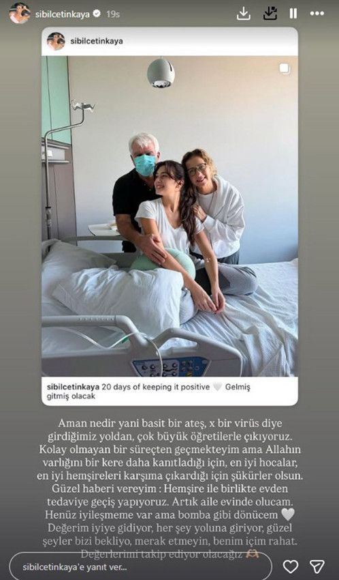Click the "20 days of keeping it positive" caption
The height and width of the screenshot is (580, 339).
pos(156,387)
